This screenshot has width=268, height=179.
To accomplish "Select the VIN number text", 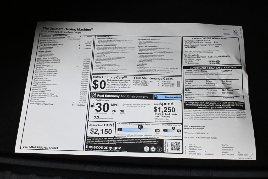I will [41, 147].
